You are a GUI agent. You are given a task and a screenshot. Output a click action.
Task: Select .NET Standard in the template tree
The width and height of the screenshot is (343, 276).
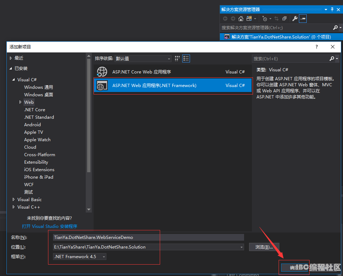(x=39, y=117)
